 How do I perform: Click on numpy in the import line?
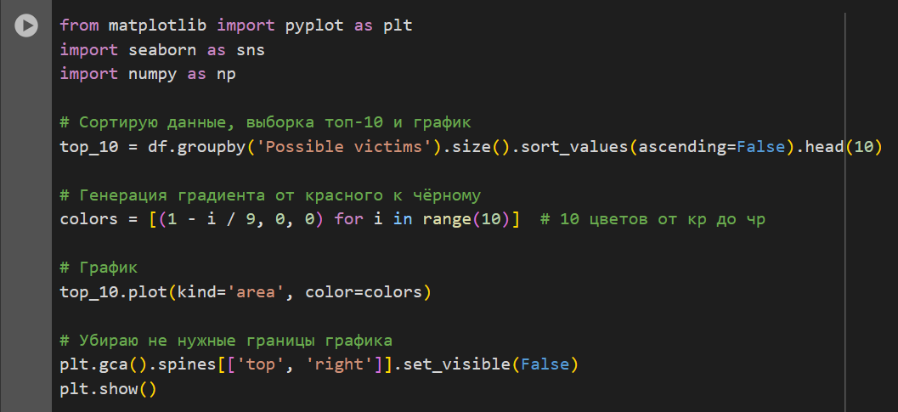coord(153,74)
